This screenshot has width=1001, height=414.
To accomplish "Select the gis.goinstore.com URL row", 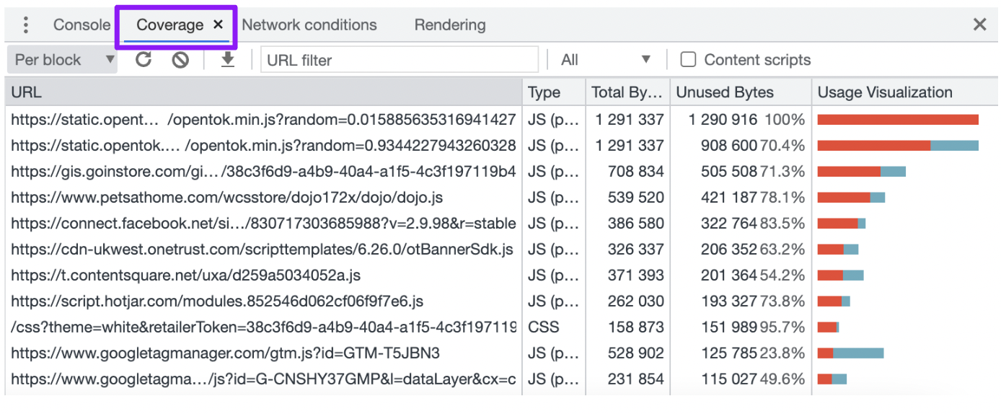I will click(263, 171).
